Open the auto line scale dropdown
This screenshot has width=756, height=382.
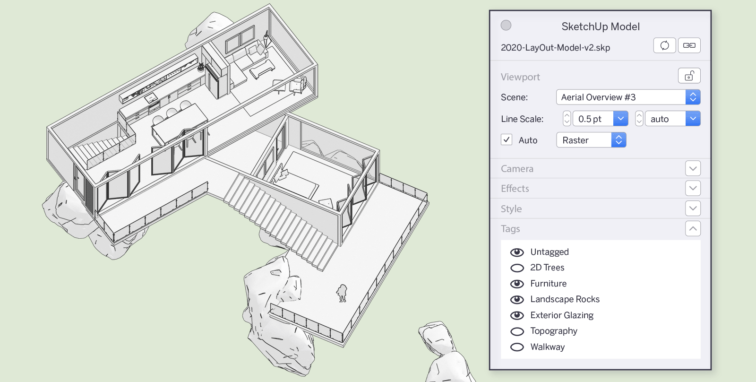[693, 119]
